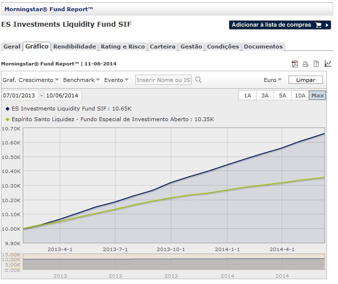Select the Max time range
The image size is (338, 284).
click(318, 95)
